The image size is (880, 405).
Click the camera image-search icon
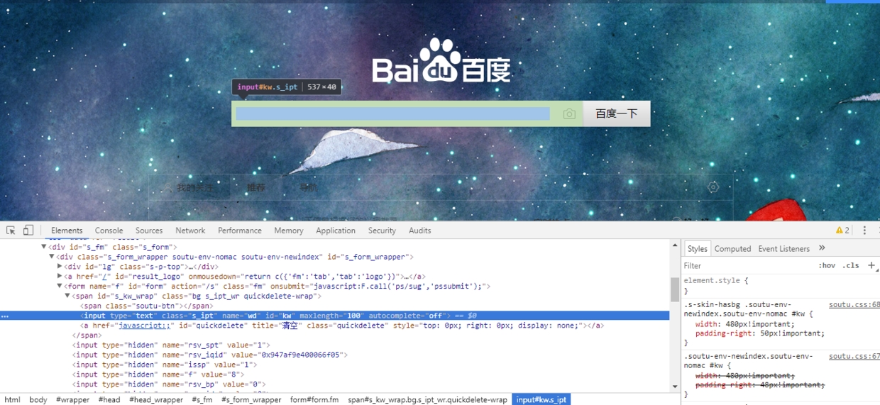tap(569, 114)
